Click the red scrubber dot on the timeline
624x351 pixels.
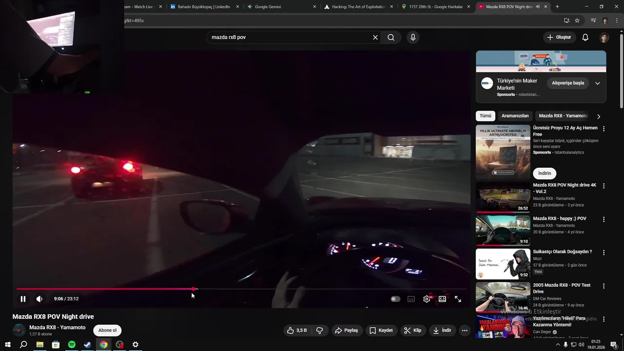tap(194, 289)
